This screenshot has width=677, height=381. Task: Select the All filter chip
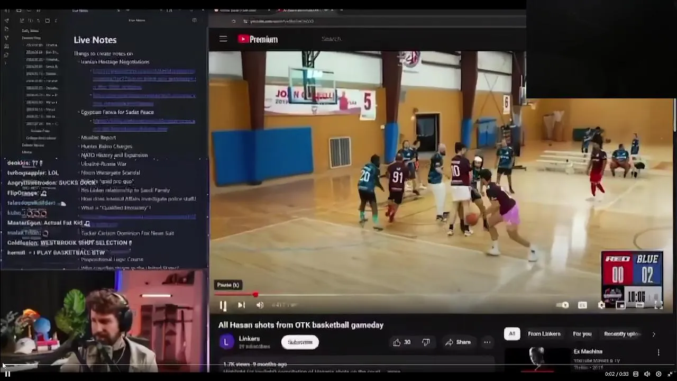pos(512,334)
